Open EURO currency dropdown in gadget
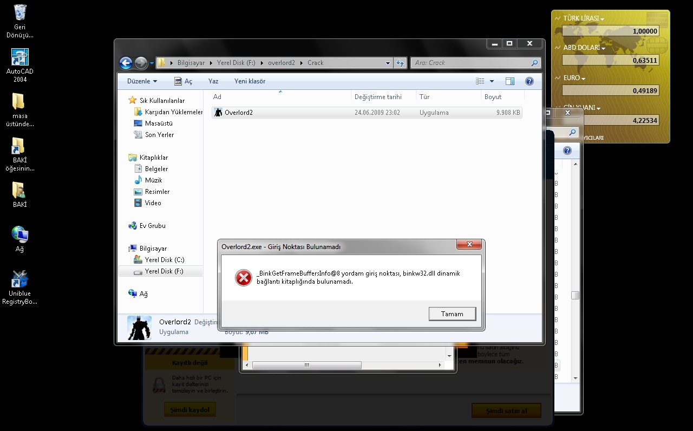The image size is (693, 431). click(574, 78)
